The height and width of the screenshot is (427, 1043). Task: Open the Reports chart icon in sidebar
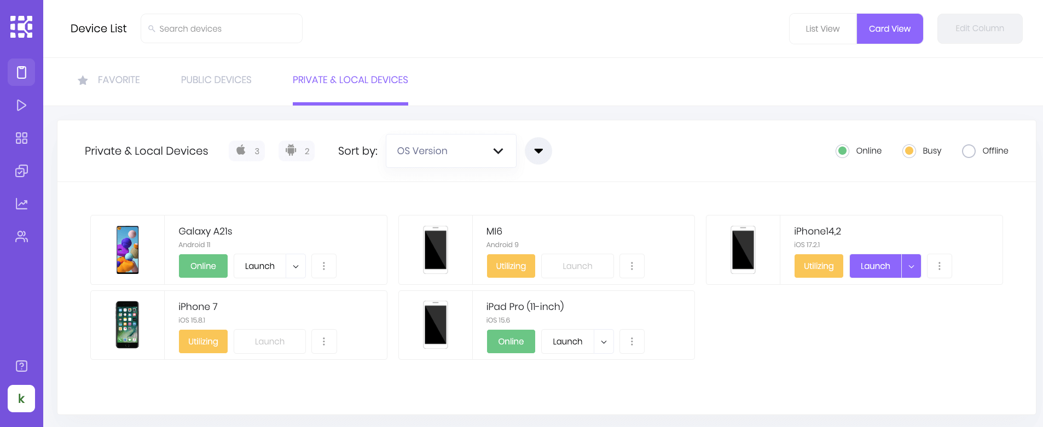[x=21, y=204]
